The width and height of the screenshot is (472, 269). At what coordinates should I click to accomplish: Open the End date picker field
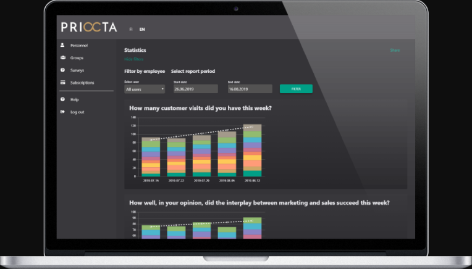pyautogui.click(x=248, y=89)
